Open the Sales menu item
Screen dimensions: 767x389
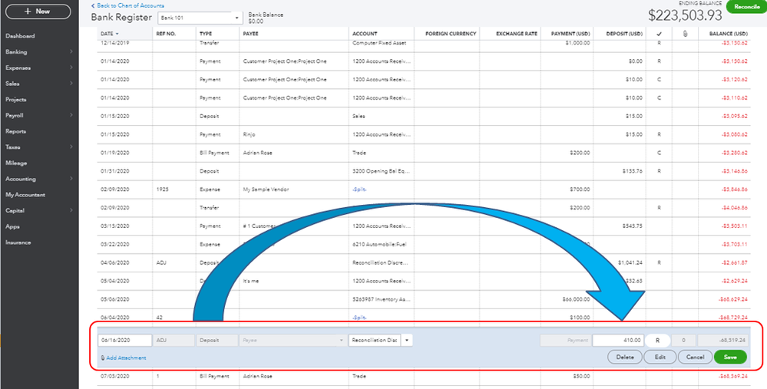tap(12, 84)
